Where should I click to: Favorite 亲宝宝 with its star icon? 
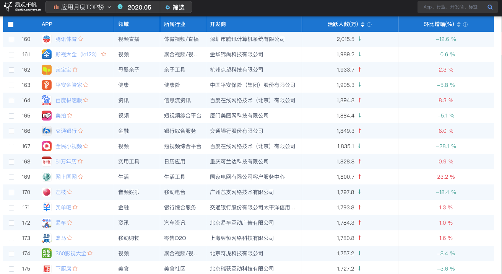75,70
